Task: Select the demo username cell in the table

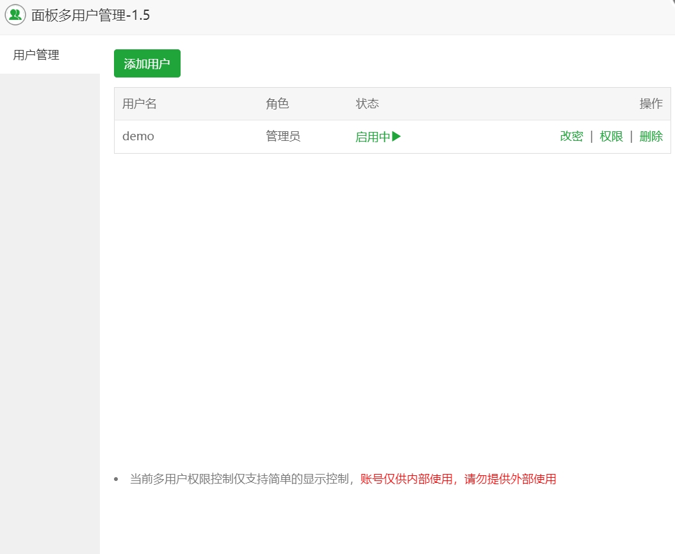Action: 138,136
